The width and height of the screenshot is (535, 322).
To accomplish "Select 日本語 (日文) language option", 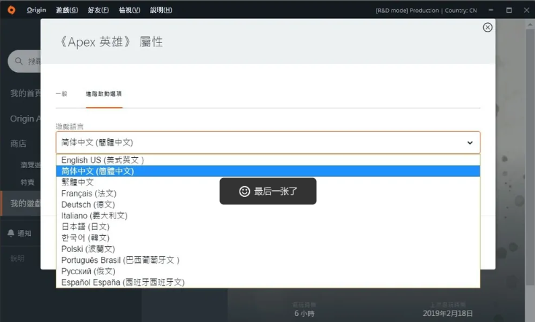I will click(x=85, y=227).
